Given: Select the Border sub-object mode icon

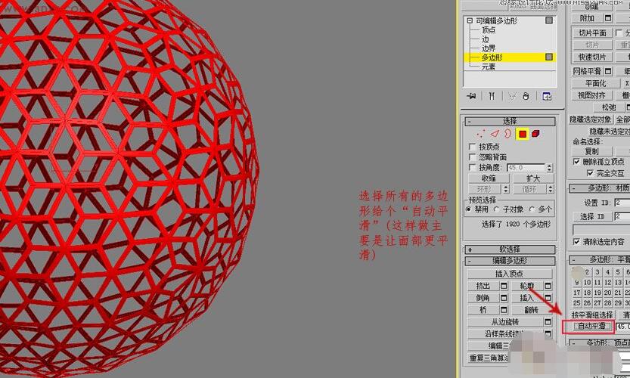Looking at the screenshot, I should point(507,134).
